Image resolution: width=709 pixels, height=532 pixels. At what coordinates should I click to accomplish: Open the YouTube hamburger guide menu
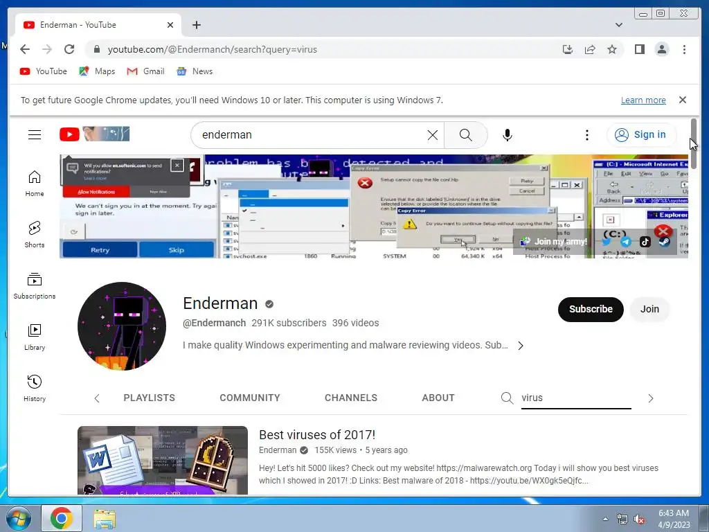click(35, 135)
